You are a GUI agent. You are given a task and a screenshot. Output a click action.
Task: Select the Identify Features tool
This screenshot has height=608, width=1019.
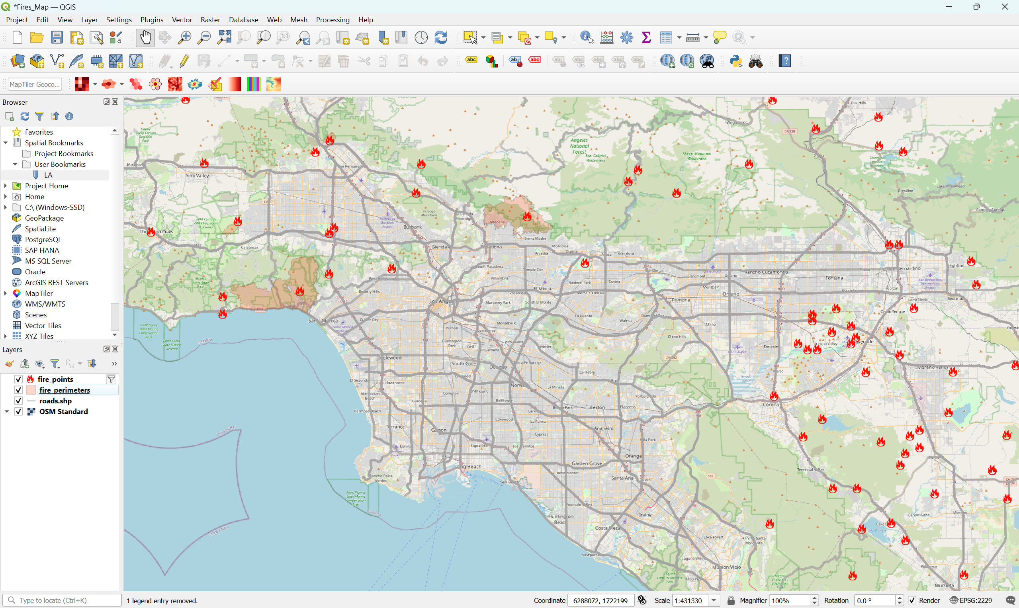click(x=587, y=37)
